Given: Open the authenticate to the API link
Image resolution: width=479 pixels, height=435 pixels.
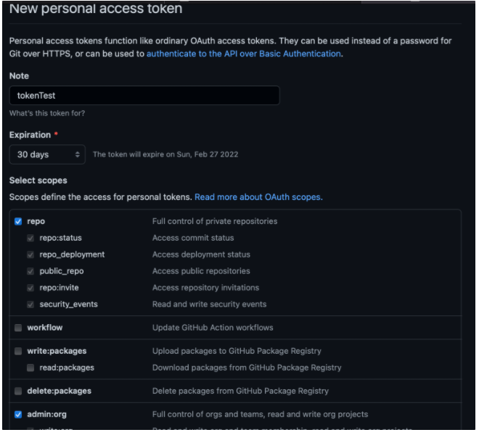Looking at the screenshot, I should click(243, 54).
